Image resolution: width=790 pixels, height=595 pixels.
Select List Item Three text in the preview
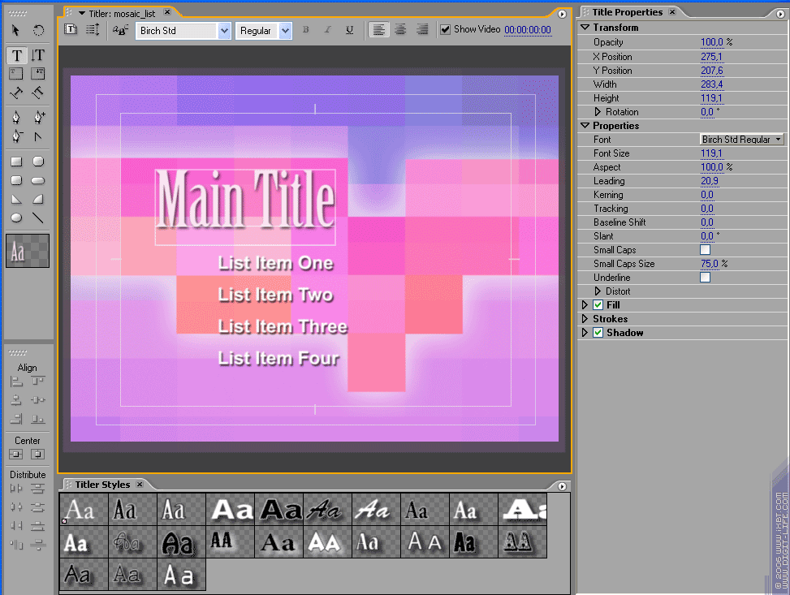(283, 326)
